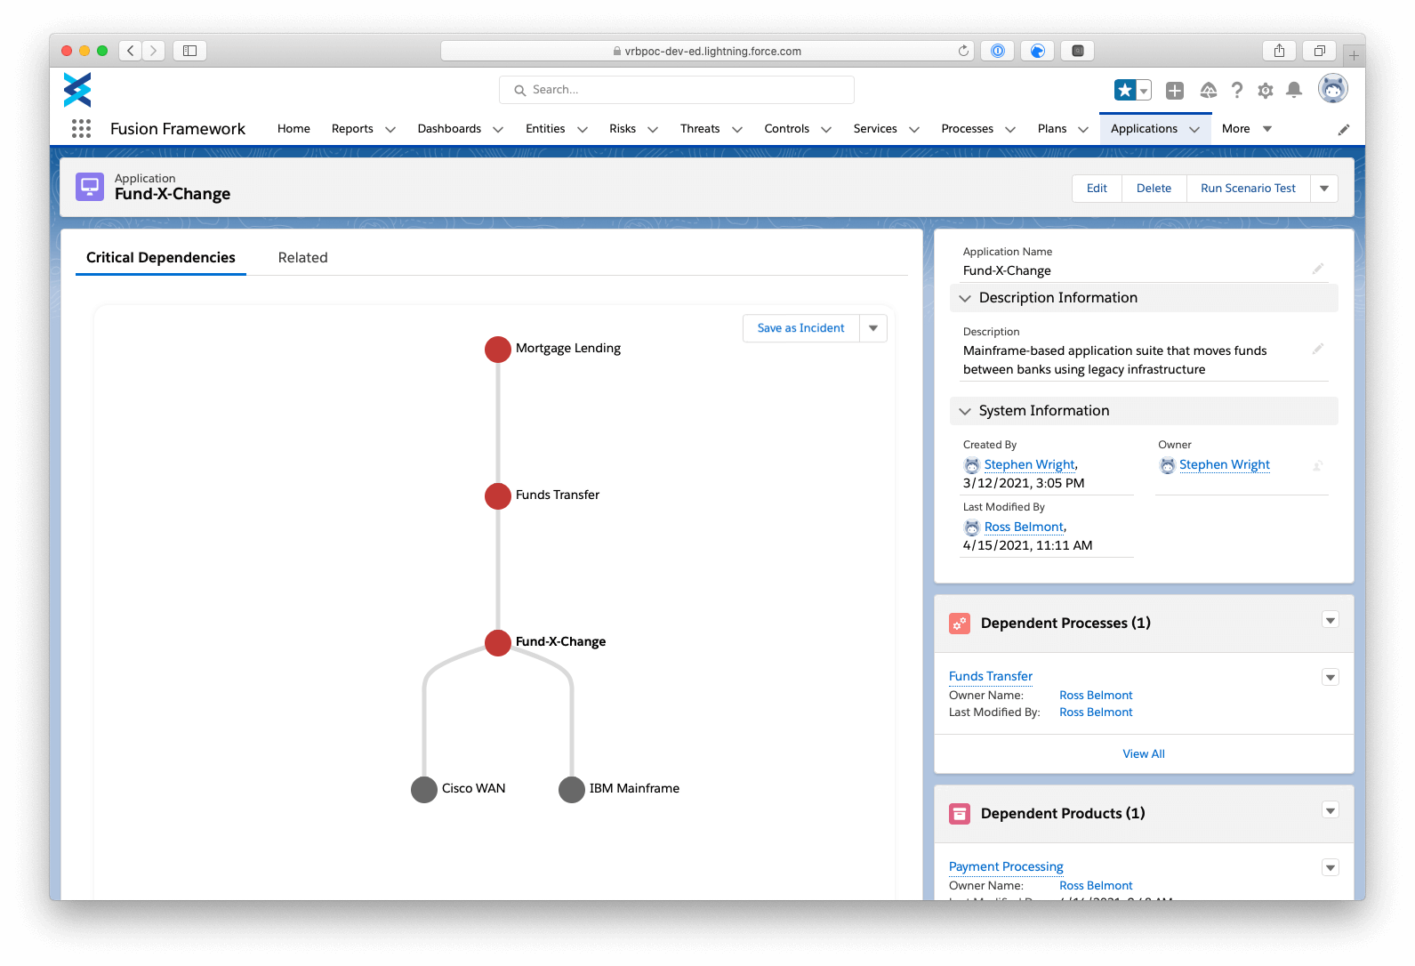Open Risks menu chevron
This screenshot has height=966, width=1415.
click(653, 130)
